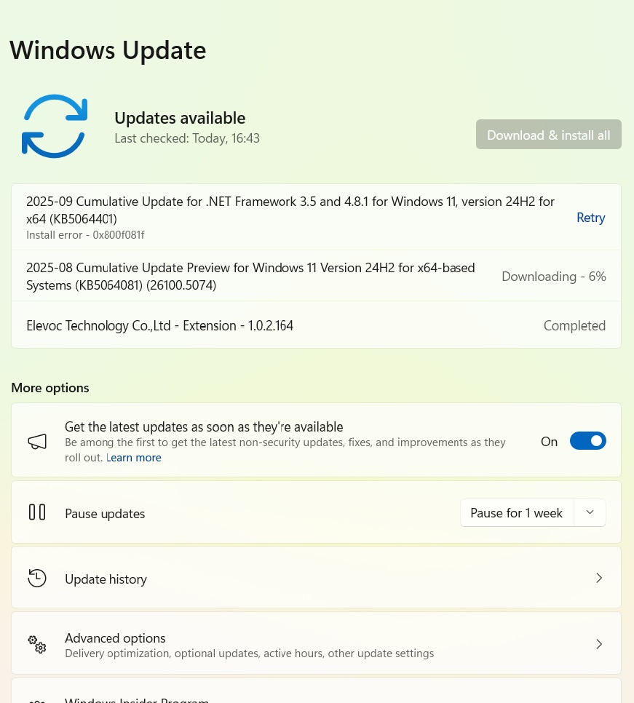Click the gear icon on Advanced options row
The width and height of the screenshot is (634, 703).
coord(37,644)
